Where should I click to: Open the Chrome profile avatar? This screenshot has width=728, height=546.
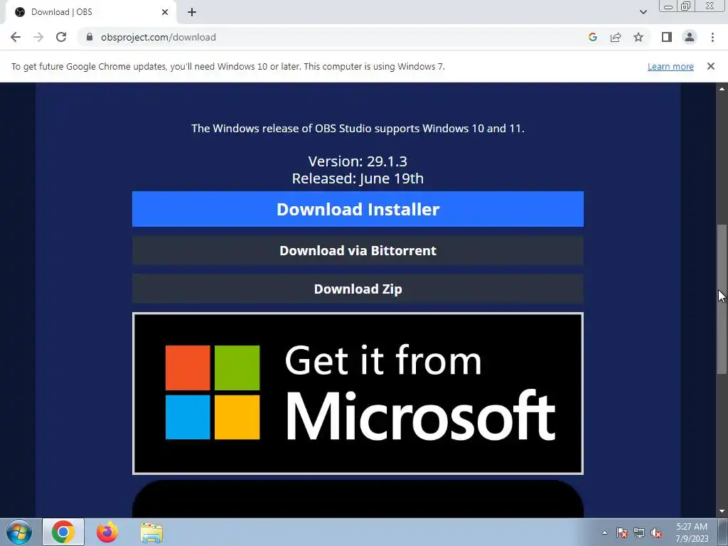click(690, 37)
